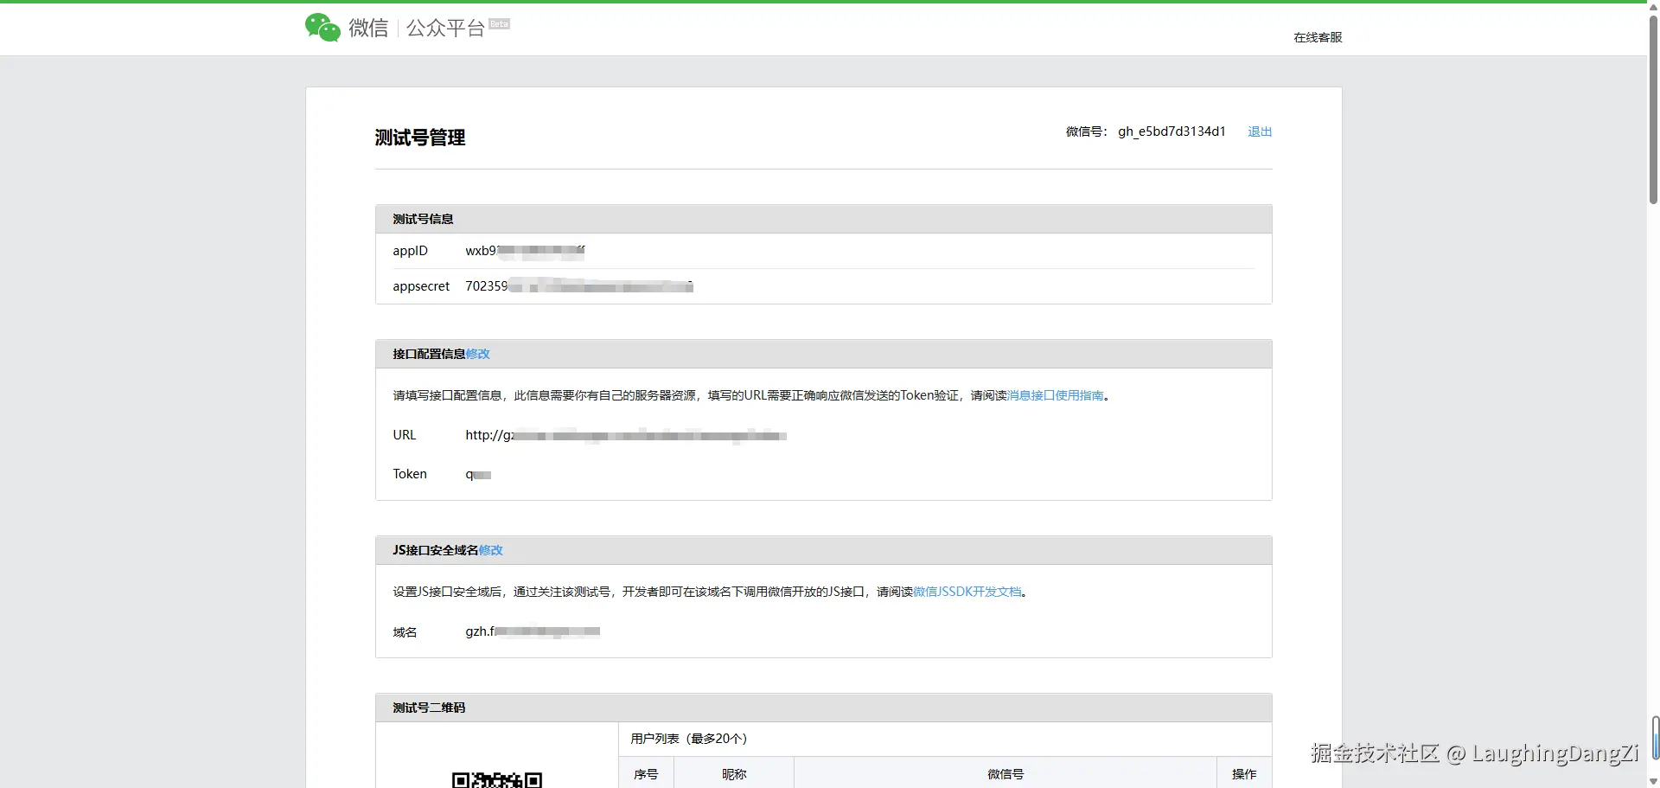Click the 公众平台 title text
Viewport: 1660px width, 788px height.
[445, 28]
